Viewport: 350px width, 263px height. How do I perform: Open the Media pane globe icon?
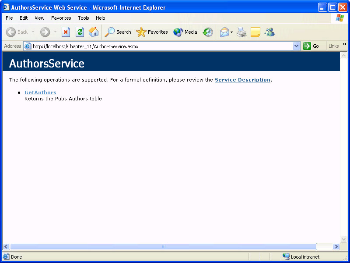(185, 32)
